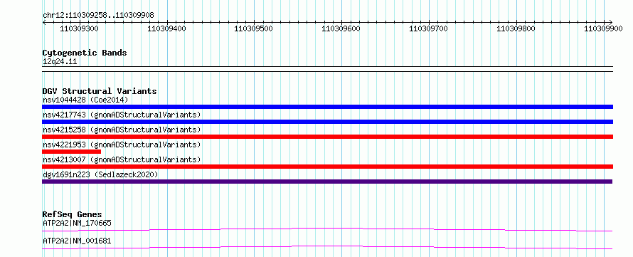
Task: Open variant nsv4213007 gnomAD label
Action: 122,159
